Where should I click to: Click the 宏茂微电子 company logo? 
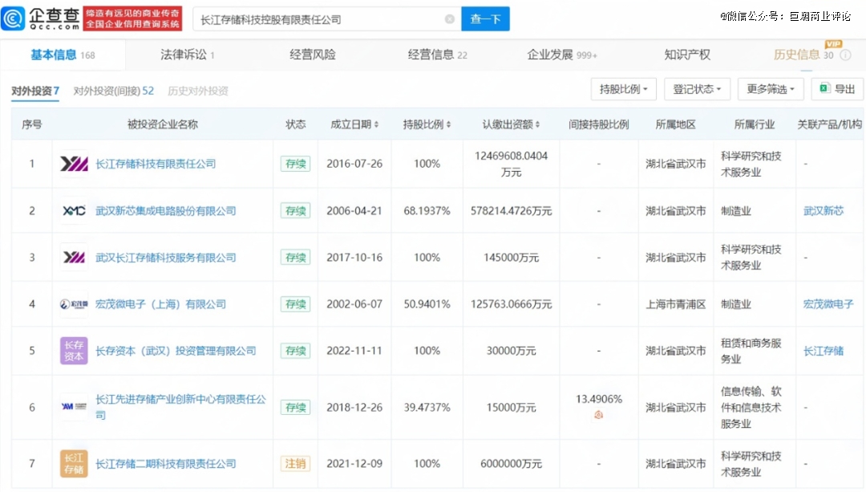coord(74,304)
